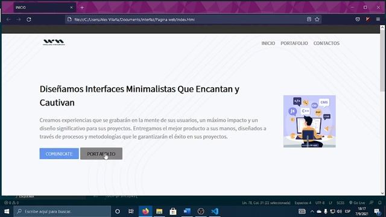Open touch keyboard icon in tray
386x217 pixels.
tap(302, 212)
